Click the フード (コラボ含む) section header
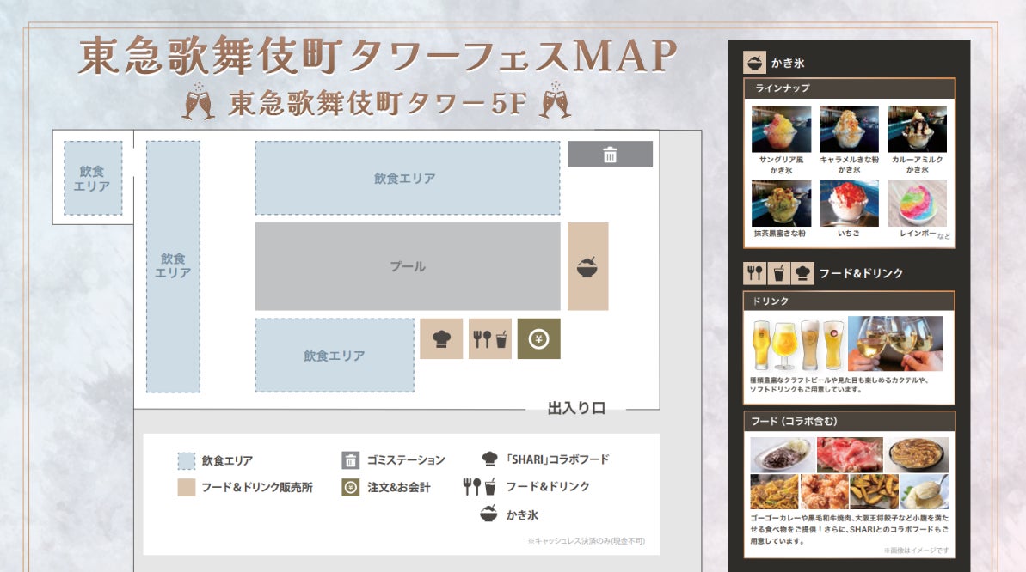Viewport: 1026px width, 572px height. click(x=850, y=422)
